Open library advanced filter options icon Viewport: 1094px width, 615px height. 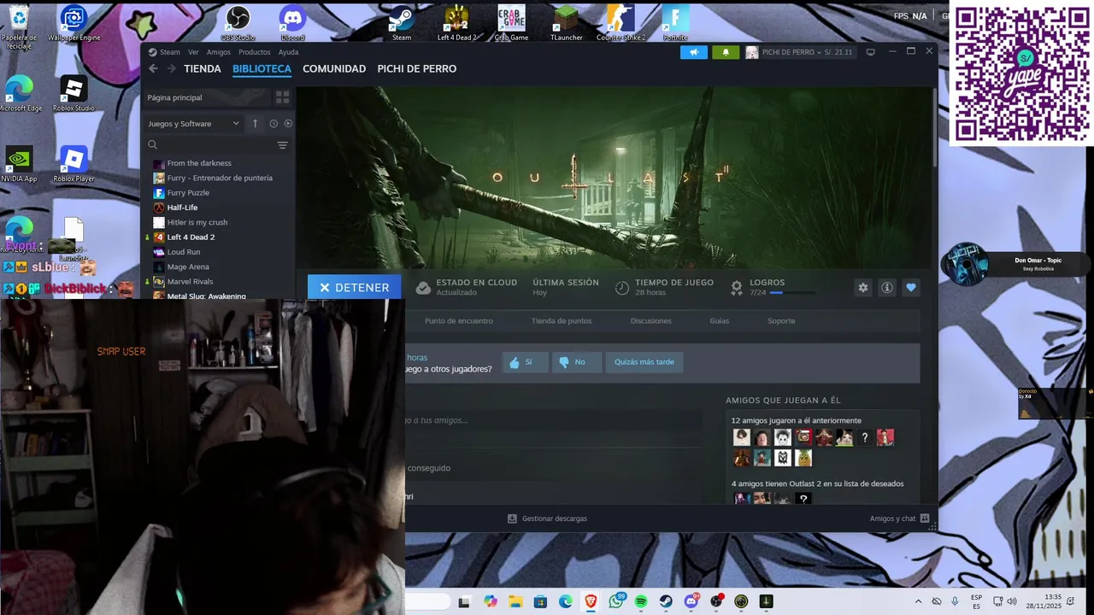282,145
